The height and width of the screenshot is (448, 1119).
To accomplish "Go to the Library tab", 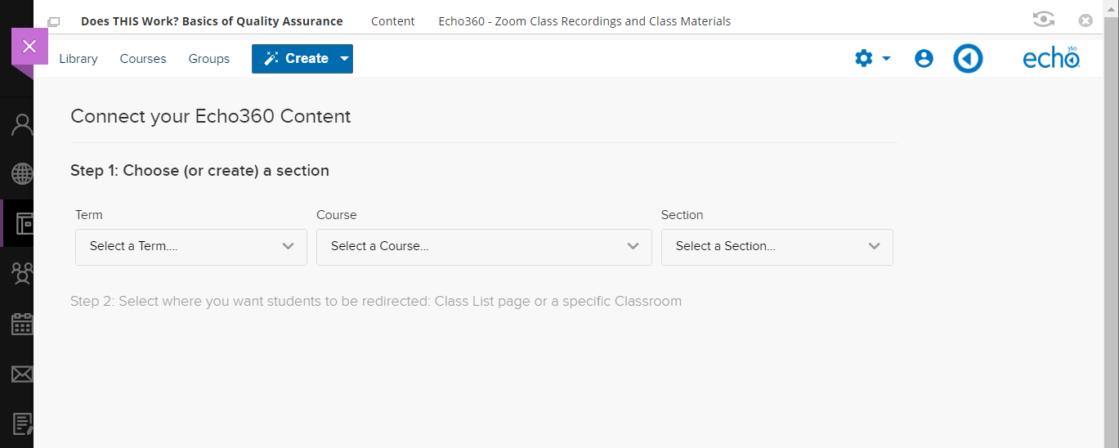I will [x=78, y=59].
